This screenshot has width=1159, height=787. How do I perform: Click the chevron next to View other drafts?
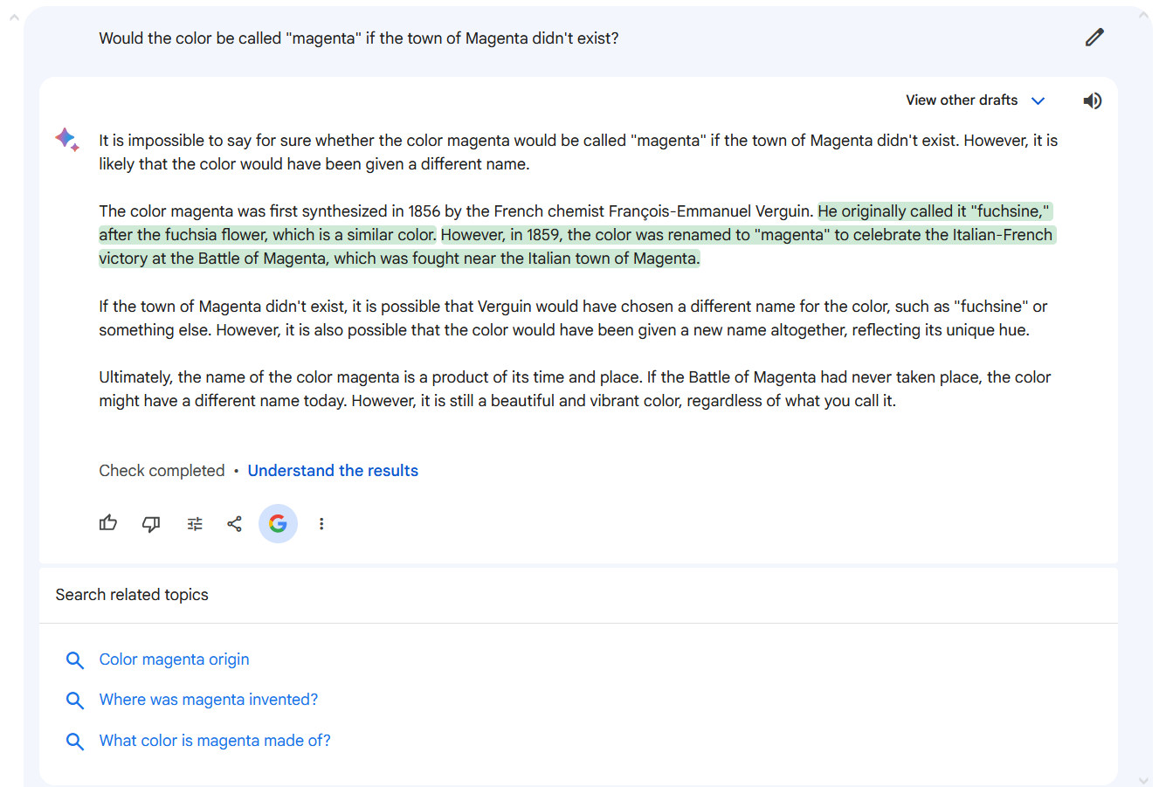[x=1038, y=101]
